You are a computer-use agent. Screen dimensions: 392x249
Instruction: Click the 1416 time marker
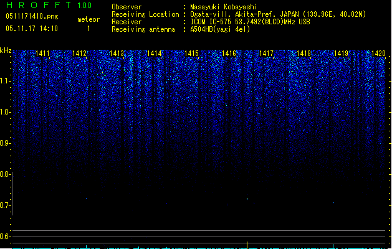(x=229, y=54)
